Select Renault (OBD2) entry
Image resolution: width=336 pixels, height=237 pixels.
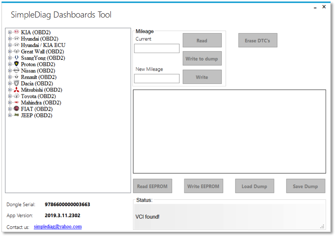(x=38, y=77)
